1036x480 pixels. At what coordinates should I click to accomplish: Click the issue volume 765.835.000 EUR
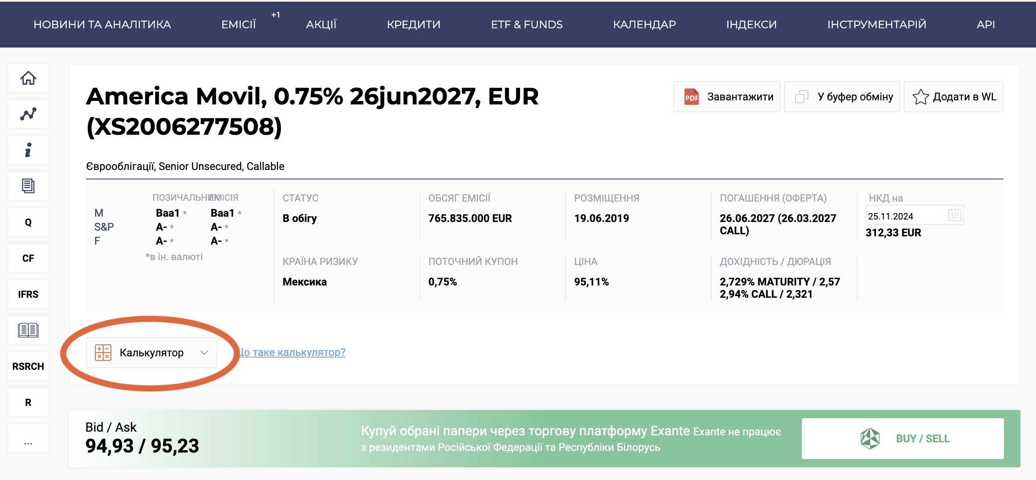coord(470,218)
